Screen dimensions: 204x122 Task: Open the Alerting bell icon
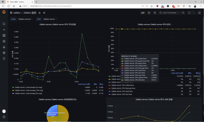click(x=4, y=47)
